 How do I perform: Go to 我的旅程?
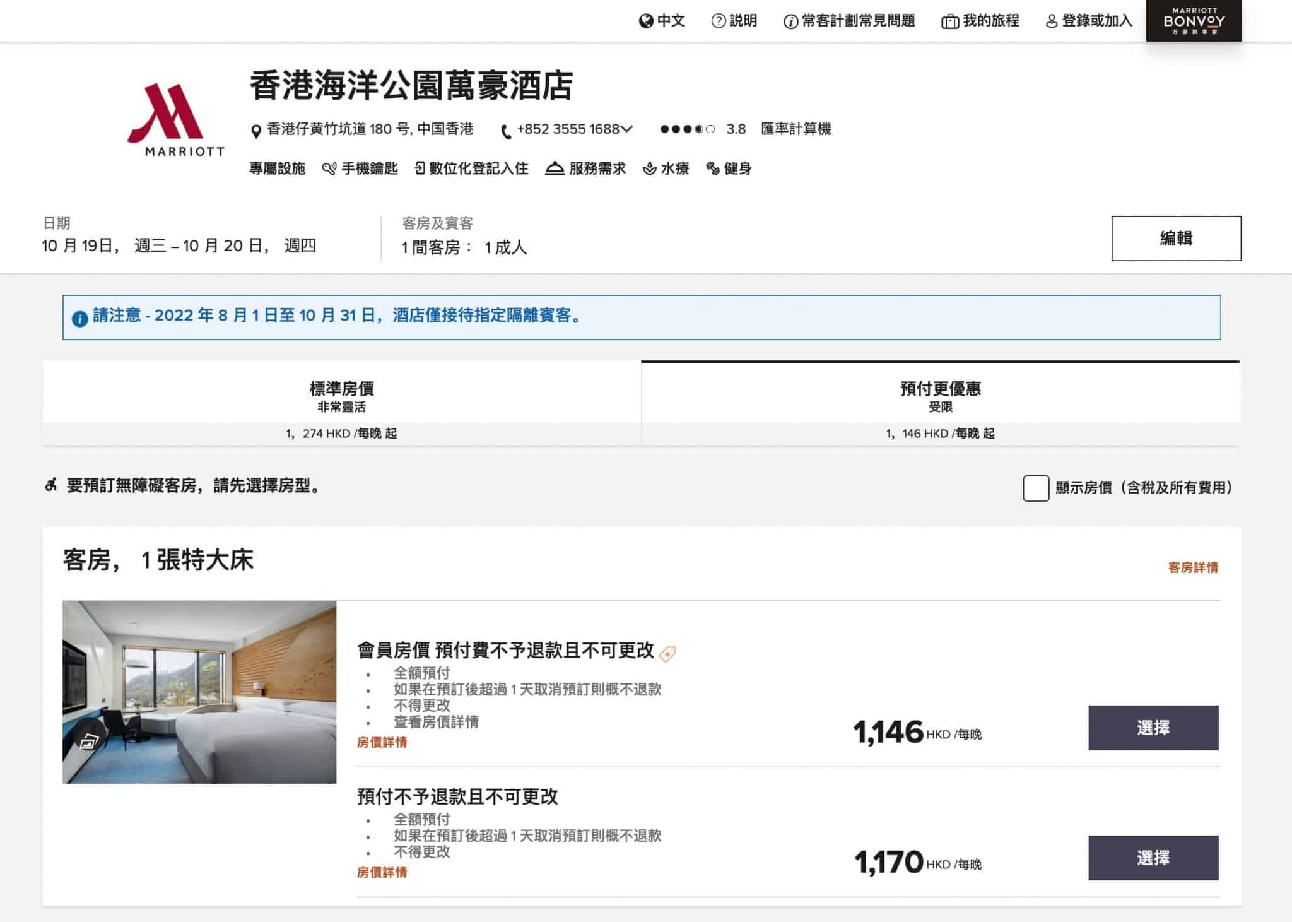click(990, 21)
